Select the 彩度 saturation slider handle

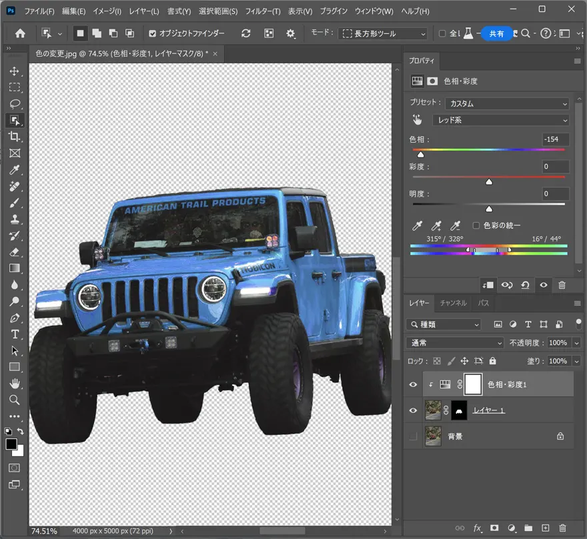(x=489, y=182)
